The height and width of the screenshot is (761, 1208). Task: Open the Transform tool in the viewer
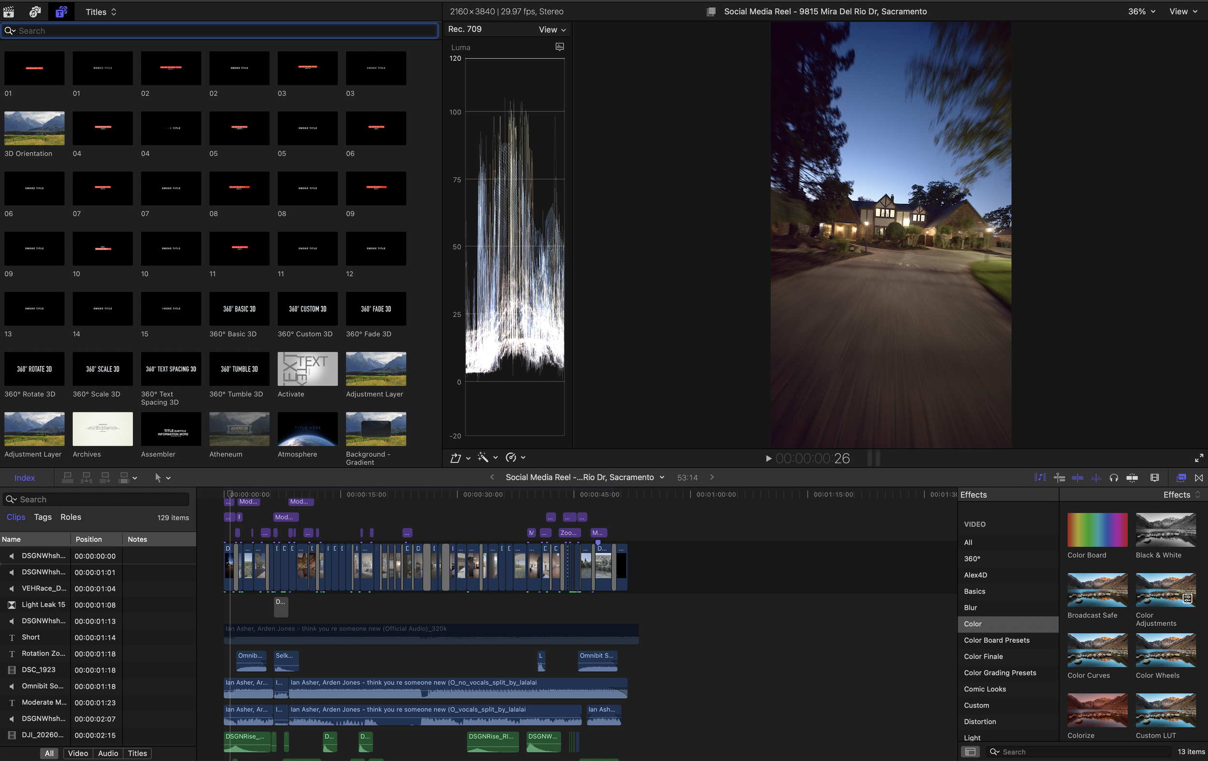click(456, 457)
